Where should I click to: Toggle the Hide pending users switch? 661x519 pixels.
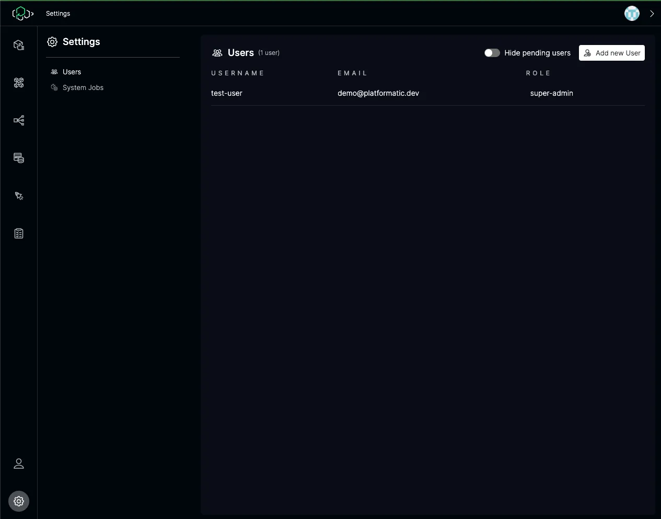492,53
